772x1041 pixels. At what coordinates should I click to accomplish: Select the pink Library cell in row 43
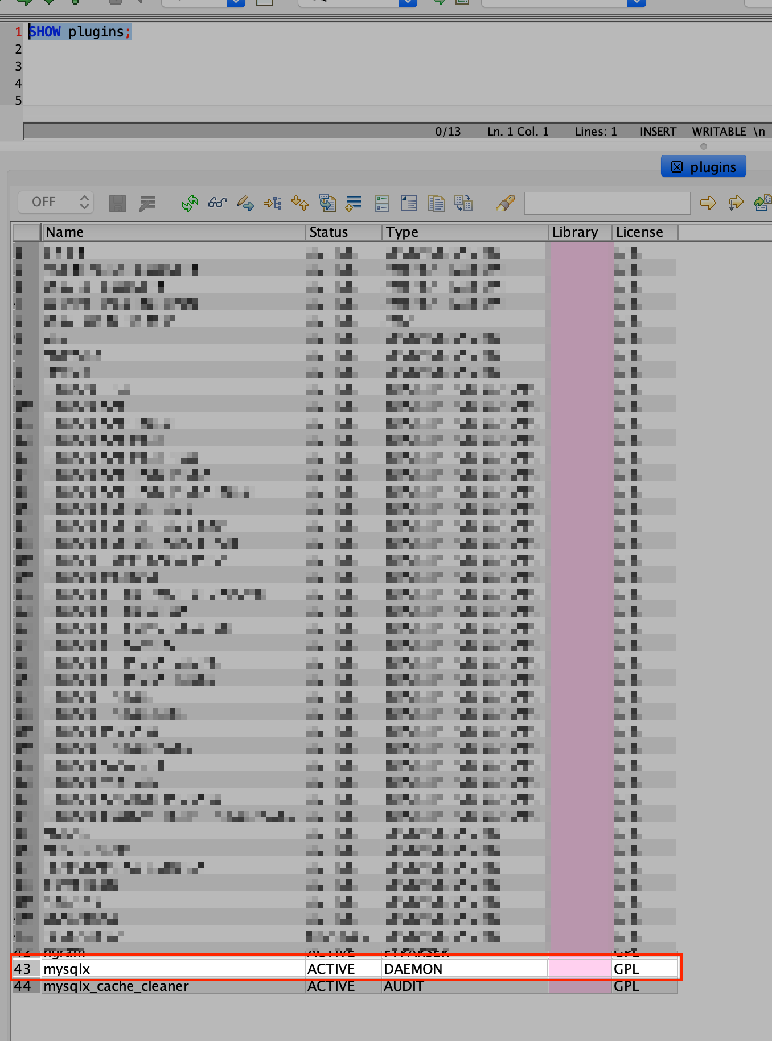(x=580, y=969)
